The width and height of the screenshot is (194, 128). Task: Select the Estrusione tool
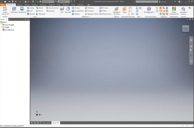pos(14,10)
